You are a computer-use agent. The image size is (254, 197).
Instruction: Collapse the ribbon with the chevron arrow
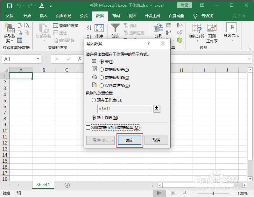coord(249,49)
